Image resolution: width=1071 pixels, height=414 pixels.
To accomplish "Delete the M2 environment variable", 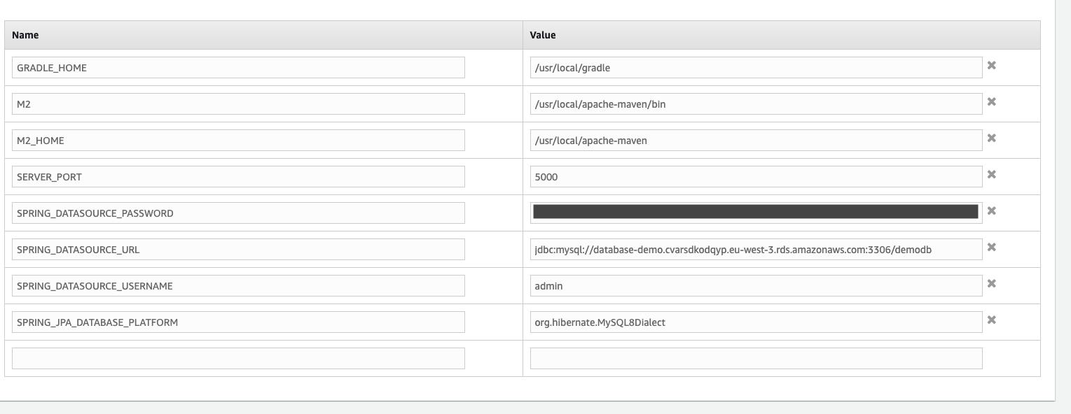I will click(x=991, y=102).
